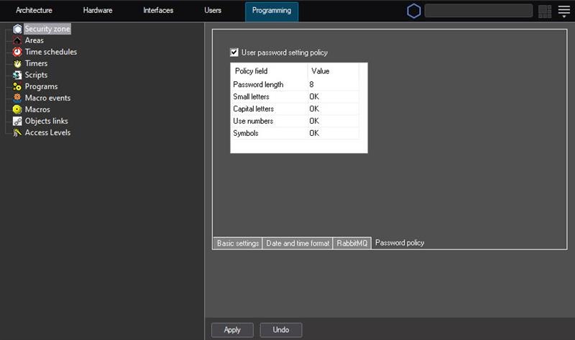575x340 pixels.
Task: Click the Password length row label
Action: pos(258,84)
